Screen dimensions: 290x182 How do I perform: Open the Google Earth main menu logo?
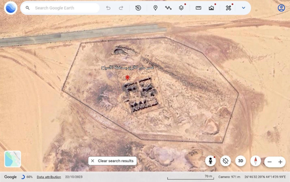11,8
